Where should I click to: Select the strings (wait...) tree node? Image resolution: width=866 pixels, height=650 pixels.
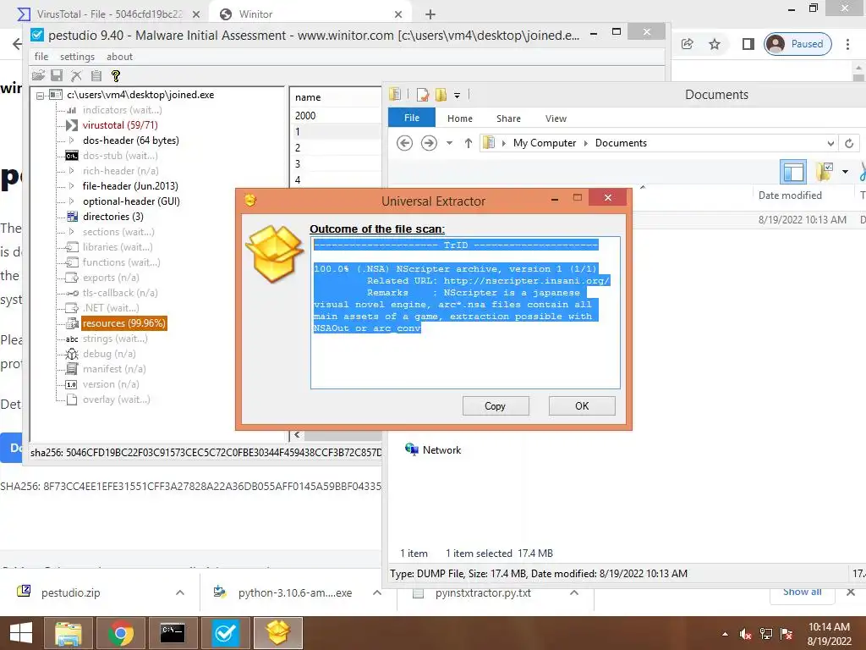tap(115, 339)
